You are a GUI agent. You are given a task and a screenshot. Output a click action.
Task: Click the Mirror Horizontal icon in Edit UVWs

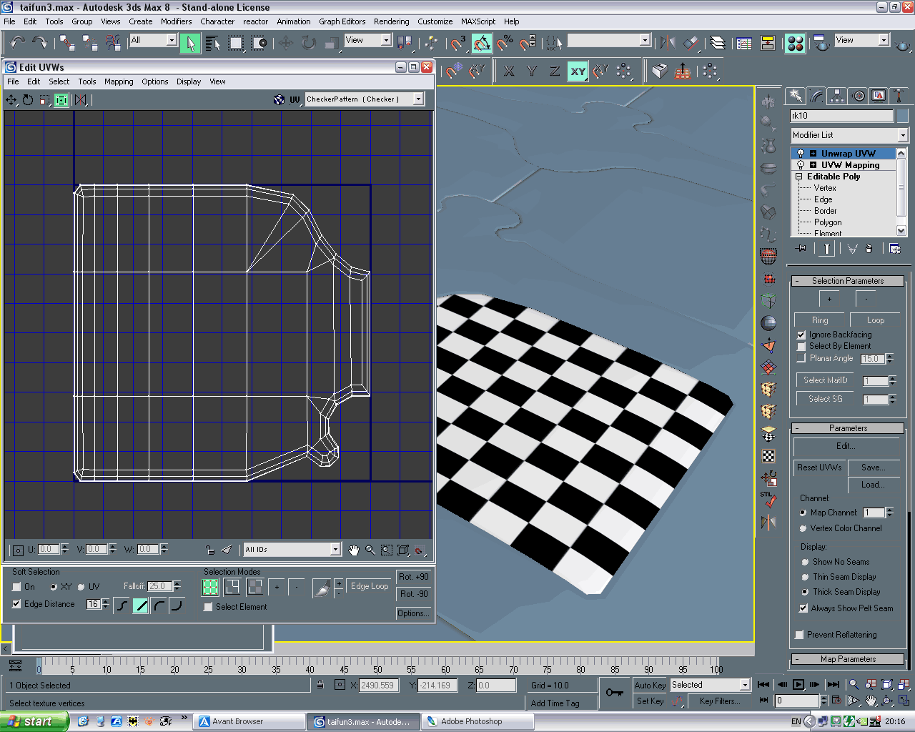(81, 100)
